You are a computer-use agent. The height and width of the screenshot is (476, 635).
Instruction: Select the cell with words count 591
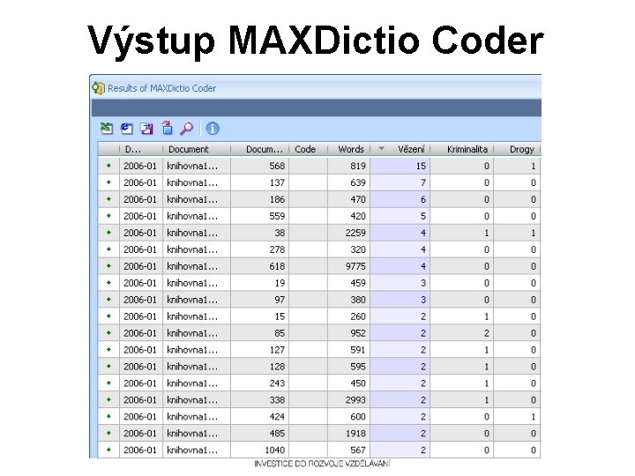pyautogui.click(x=348, y=350)
